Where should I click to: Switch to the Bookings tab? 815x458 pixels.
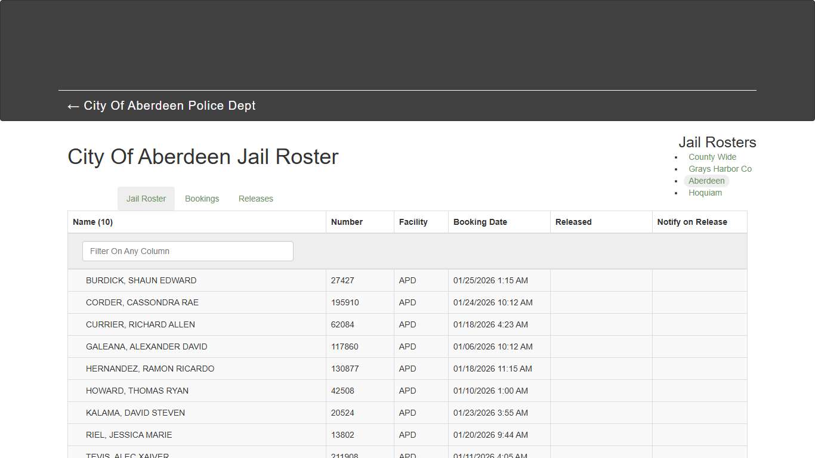(x=202, y=199)
